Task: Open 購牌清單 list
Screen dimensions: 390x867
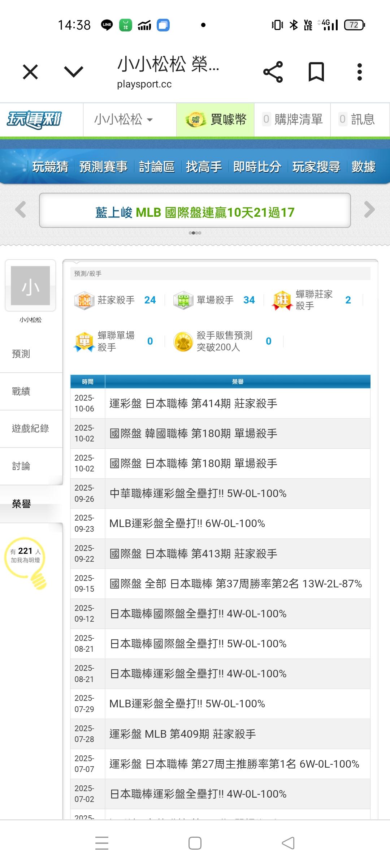Action: coord(292,120)
